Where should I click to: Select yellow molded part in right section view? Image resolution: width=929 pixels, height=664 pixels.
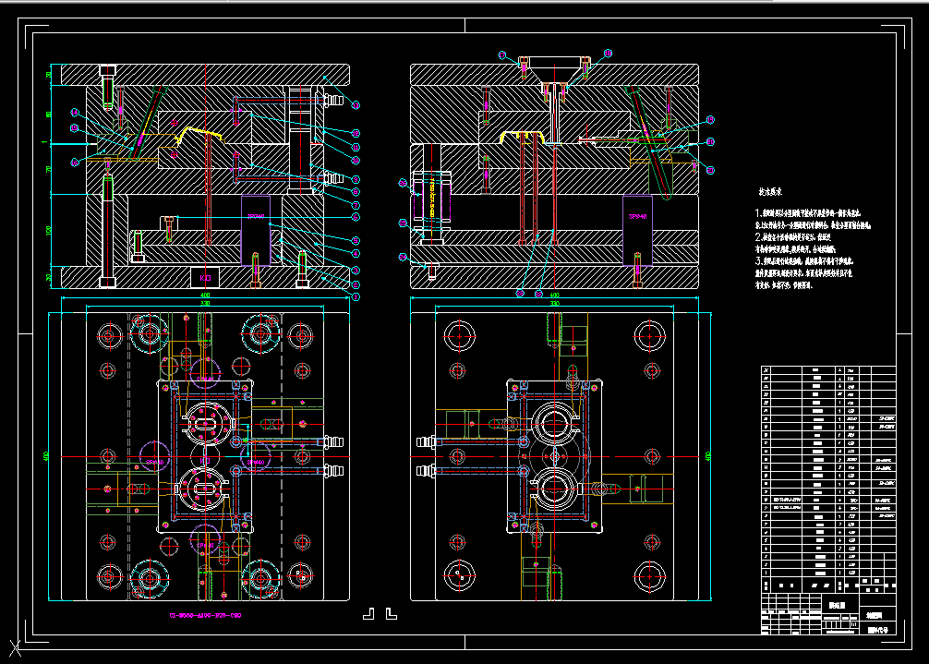(x=524, y=137)
